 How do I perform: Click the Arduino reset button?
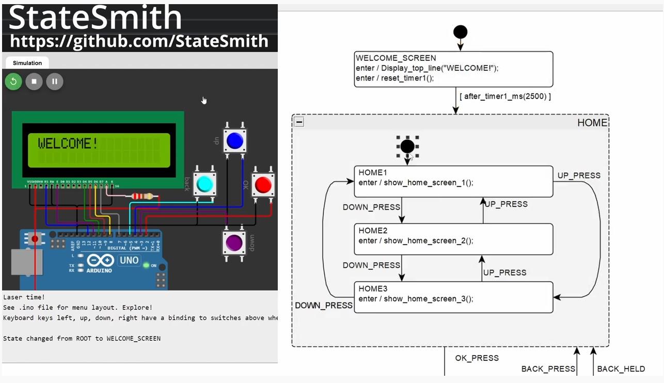tap(35, 238)
